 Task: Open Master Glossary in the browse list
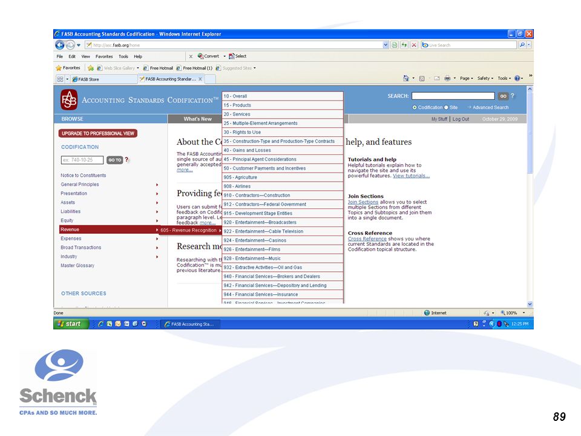[x=77, y=265]
